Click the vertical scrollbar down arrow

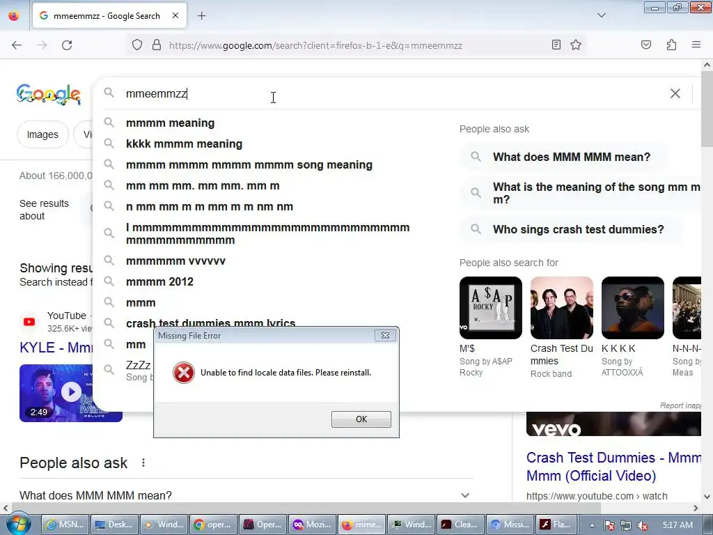(x=707, y=496)
